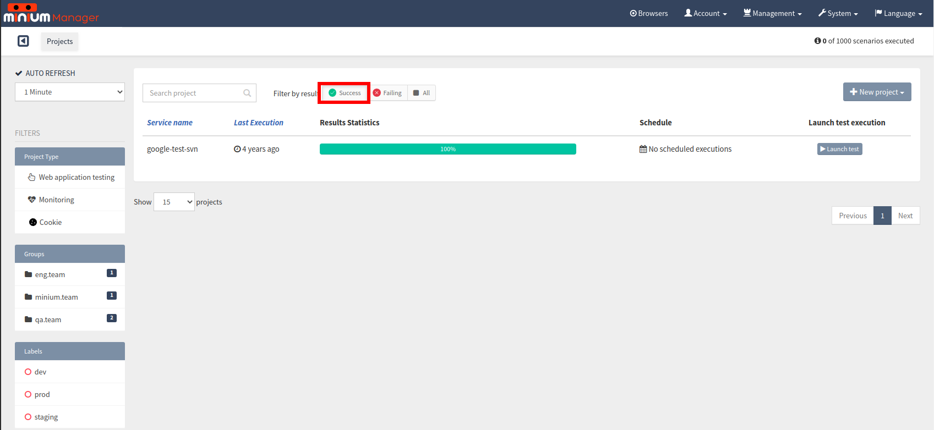Screen dimensions: 934x430
Task: Click the Labels panel header
Action: [x=70, y=351]
